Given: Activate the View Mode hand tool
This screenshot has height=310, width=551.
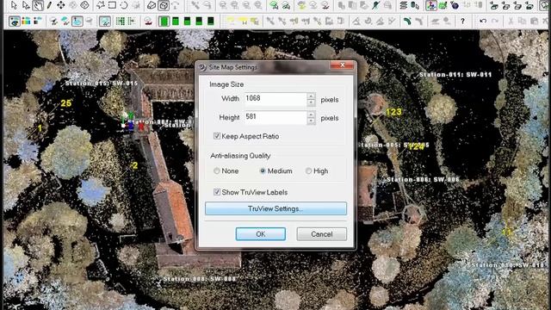Looking at the screenshot, I should (x=38, y=5).
